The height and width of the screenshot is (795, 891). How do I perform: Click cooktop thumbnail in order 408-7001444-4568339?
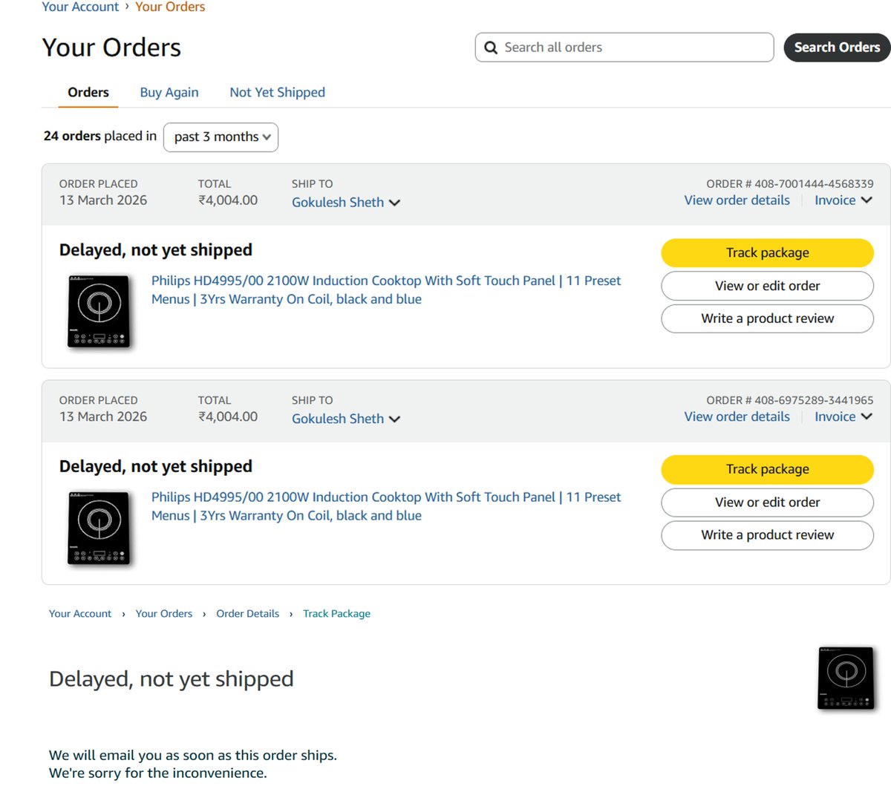pos(99,312)
